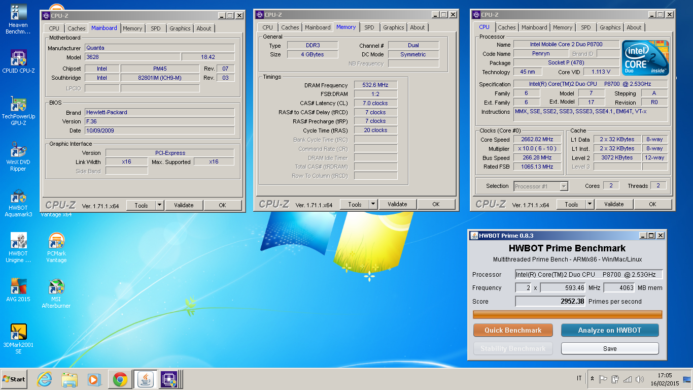The height and width of the screenshot is (390, 693).
Task: Launch Windows Media Player from taskbar
Action: click(x=93, y=379)
